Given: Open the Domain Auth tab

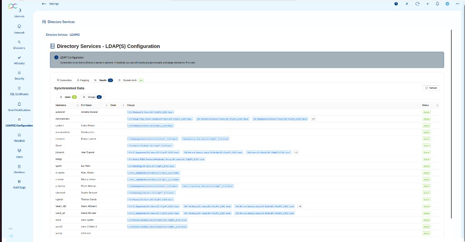Looking at the screenshot, I should (x=130, y=80).
